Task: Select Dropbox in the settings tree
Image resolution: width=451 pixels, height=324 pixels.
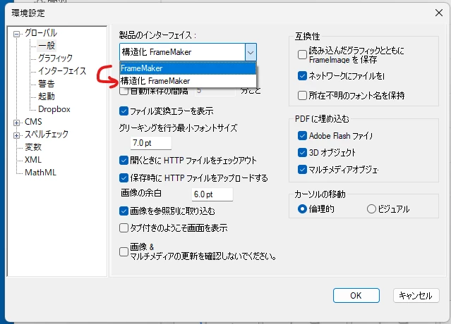Action: coord(54,109)
